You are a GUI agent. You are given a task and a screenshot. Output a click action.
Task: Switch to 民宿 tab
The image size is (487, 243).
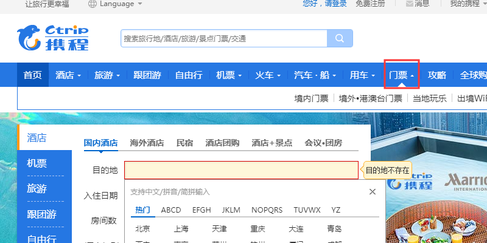point(184,143)
